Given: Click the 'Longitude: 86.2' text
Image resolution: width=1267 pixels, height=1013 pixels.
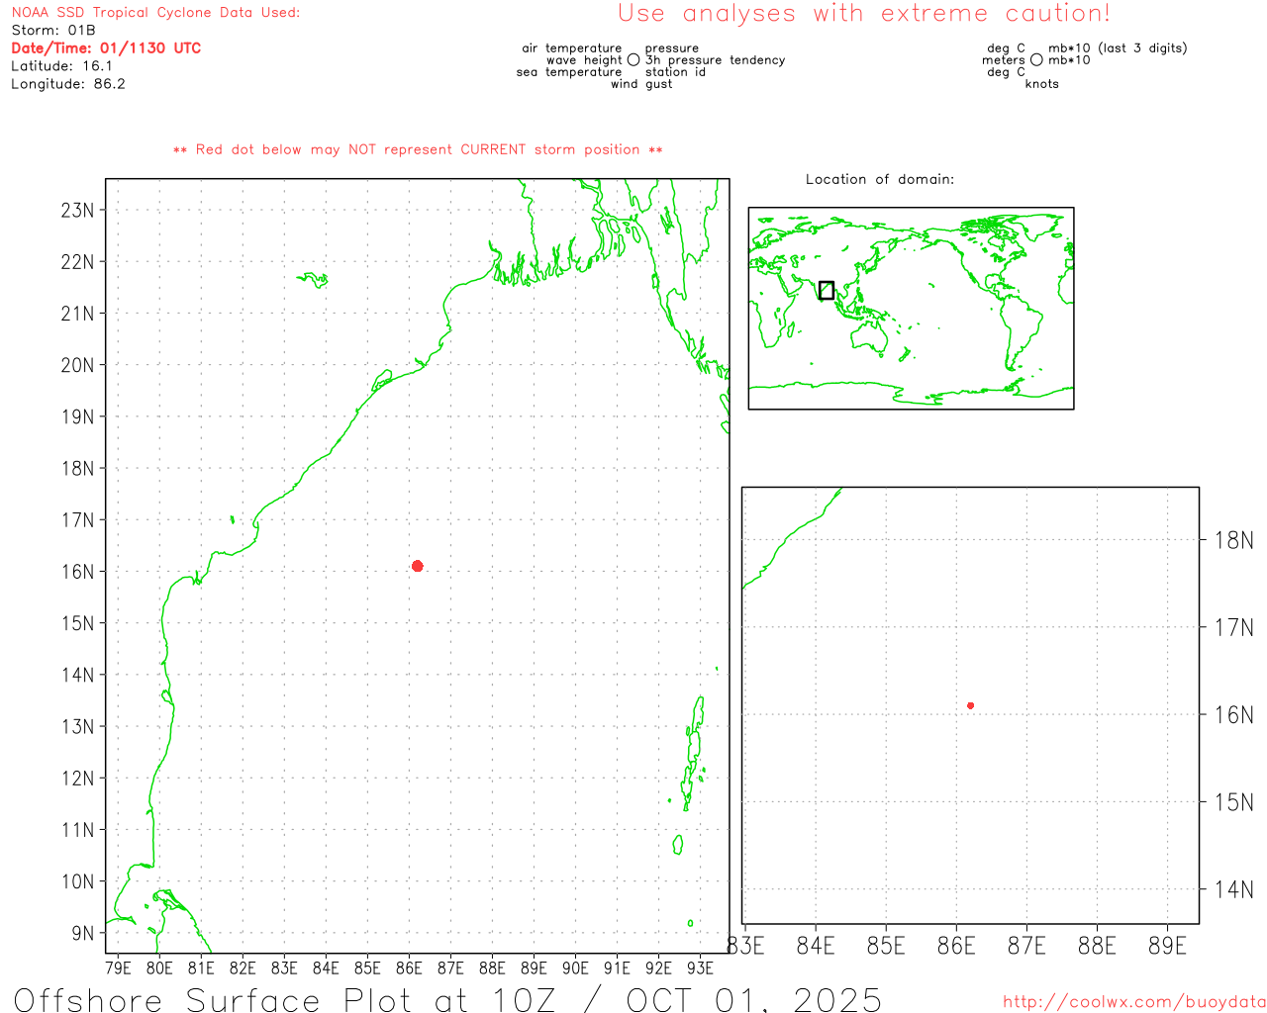Looking at the screenshot, I should tap(67, 84).
